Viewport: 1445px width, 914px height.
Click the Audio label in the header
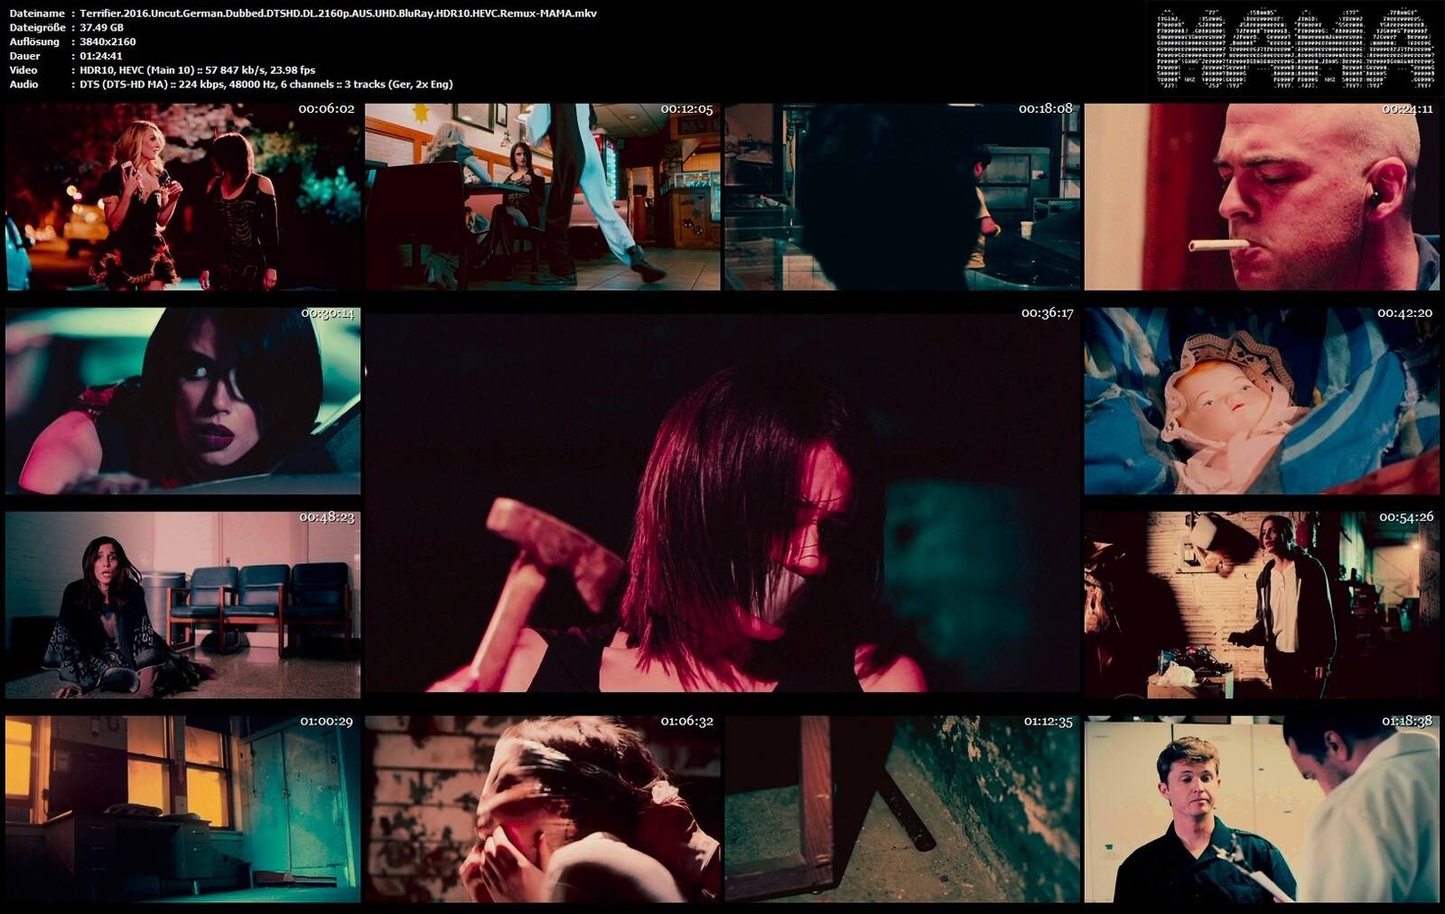[24, 84]
